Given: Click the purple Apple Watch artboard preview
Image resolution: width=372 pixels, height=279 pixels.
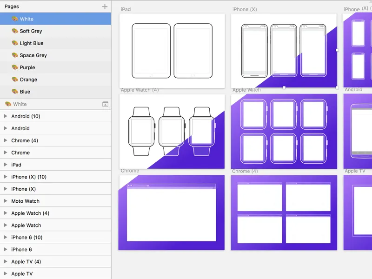Looking at the screenshot, I should point(284,131).
